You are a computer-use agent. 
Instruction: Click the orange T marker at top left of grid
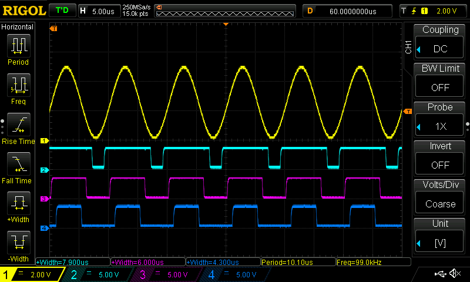point(53,28)
